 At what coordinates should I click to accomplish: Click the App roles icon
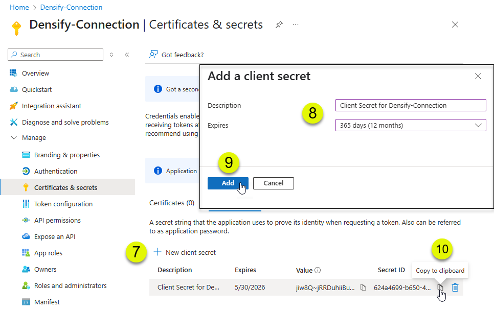tap(26, 253)
